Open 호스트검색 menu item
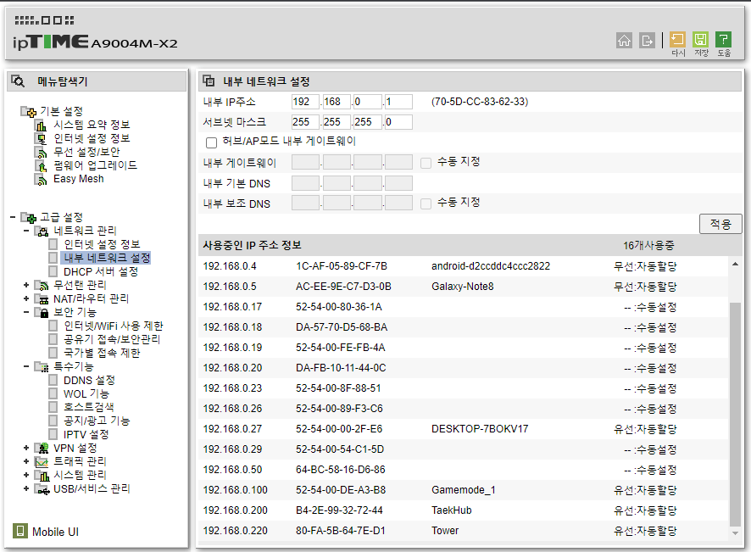The height and width of the screenshot is (552, 751). [89, 407]
